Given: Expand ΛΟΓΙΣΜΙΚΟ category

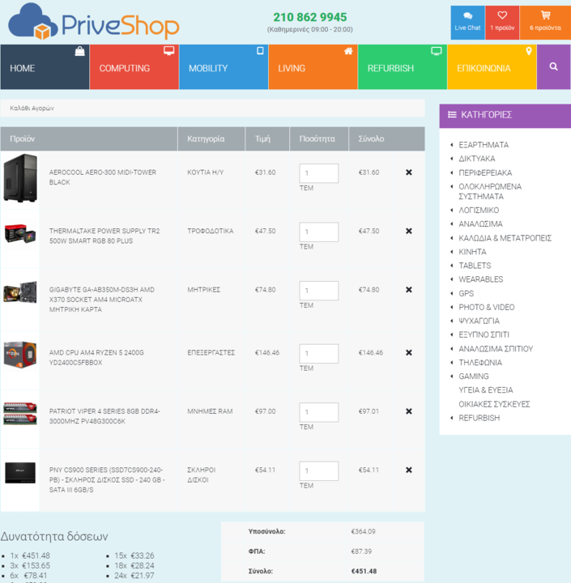Looking at the screenshot, I should 479,211.
